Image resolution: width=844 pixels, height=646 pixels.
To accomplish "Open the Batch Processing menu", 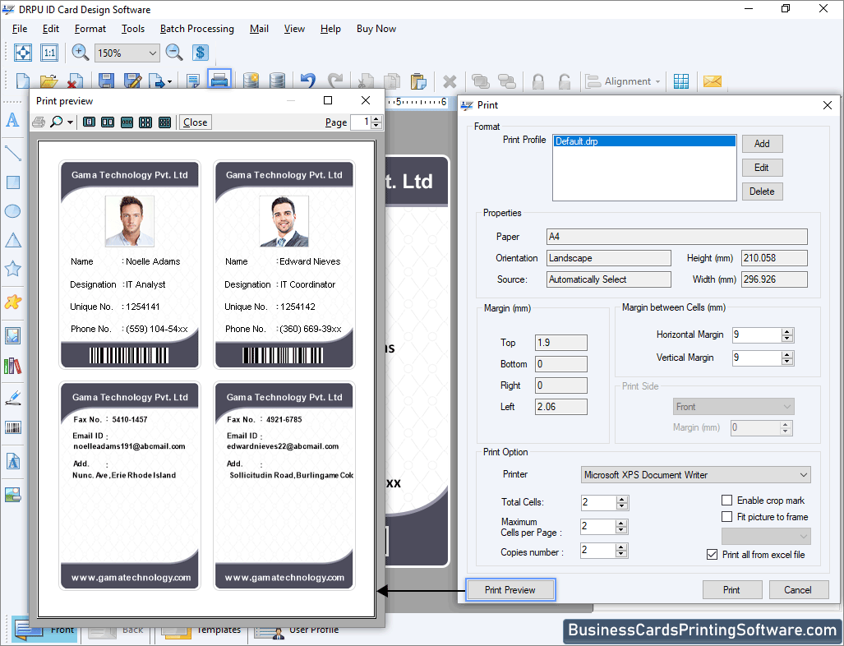I will point(196,28).
